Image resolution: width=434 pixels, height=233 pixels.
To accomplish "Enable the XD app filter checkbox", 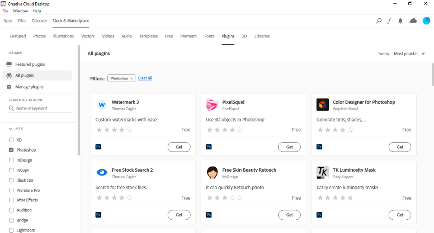I will tap(11, 140).
